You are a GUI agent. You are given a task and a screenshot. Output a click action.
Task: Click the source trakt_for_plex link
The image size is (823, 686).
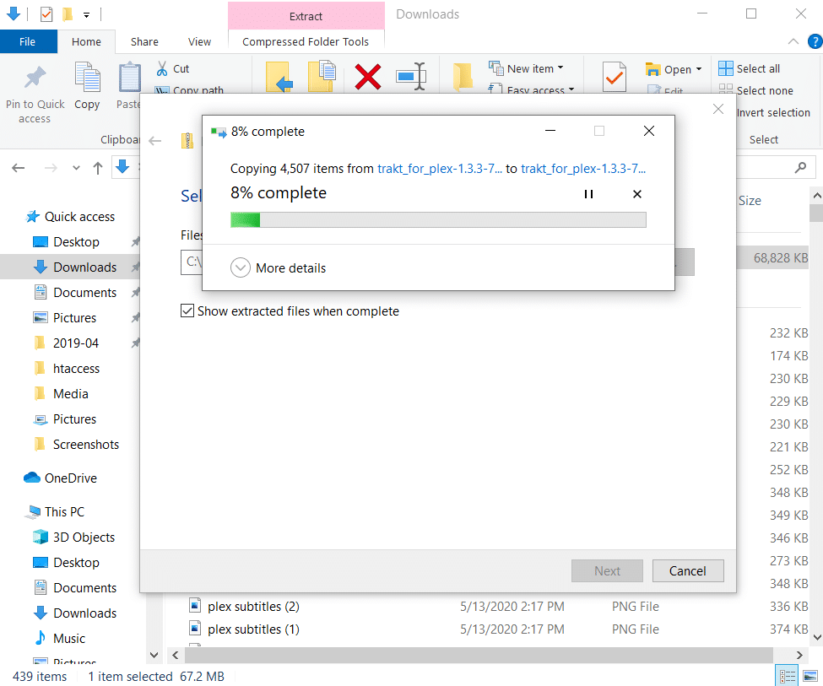pyautogui.click(x=440, y=169)
